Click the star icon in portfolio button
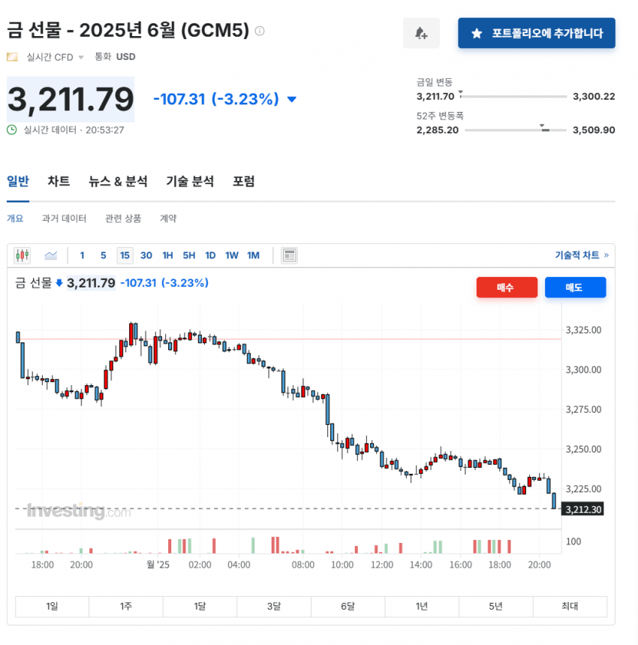 [x=477, y=33]
